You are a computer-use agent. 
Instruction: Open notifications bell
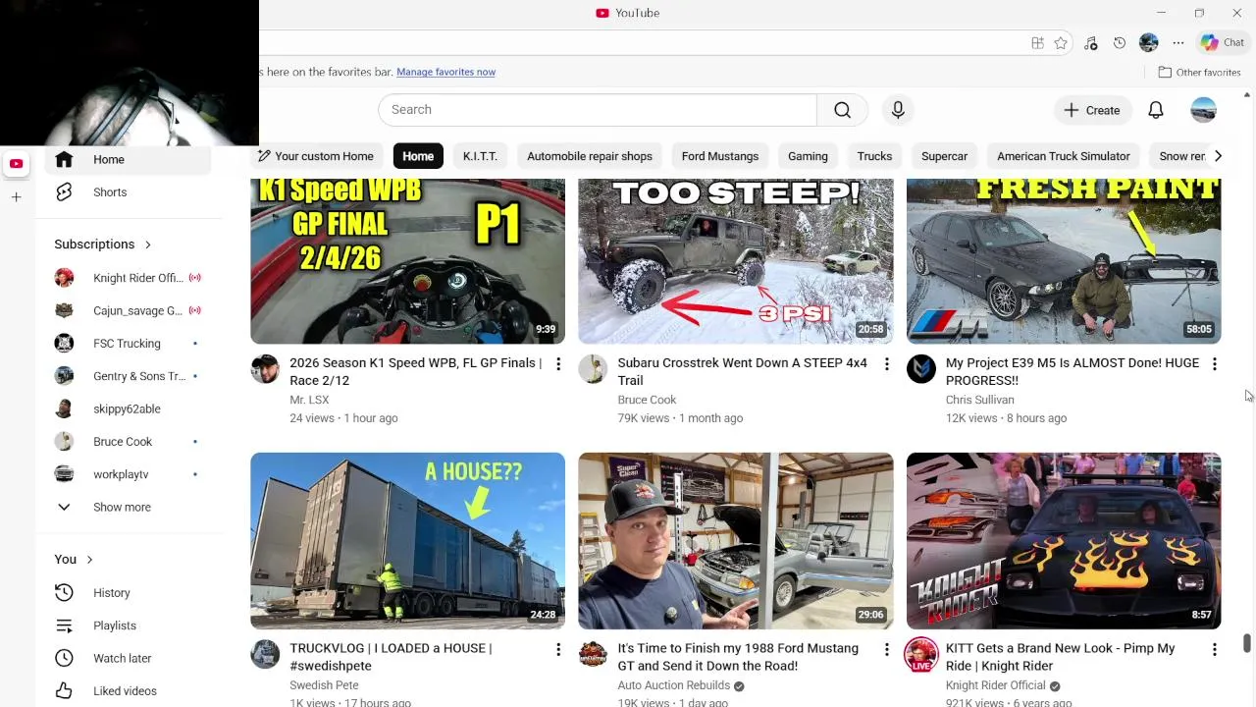click(1156, 110)
